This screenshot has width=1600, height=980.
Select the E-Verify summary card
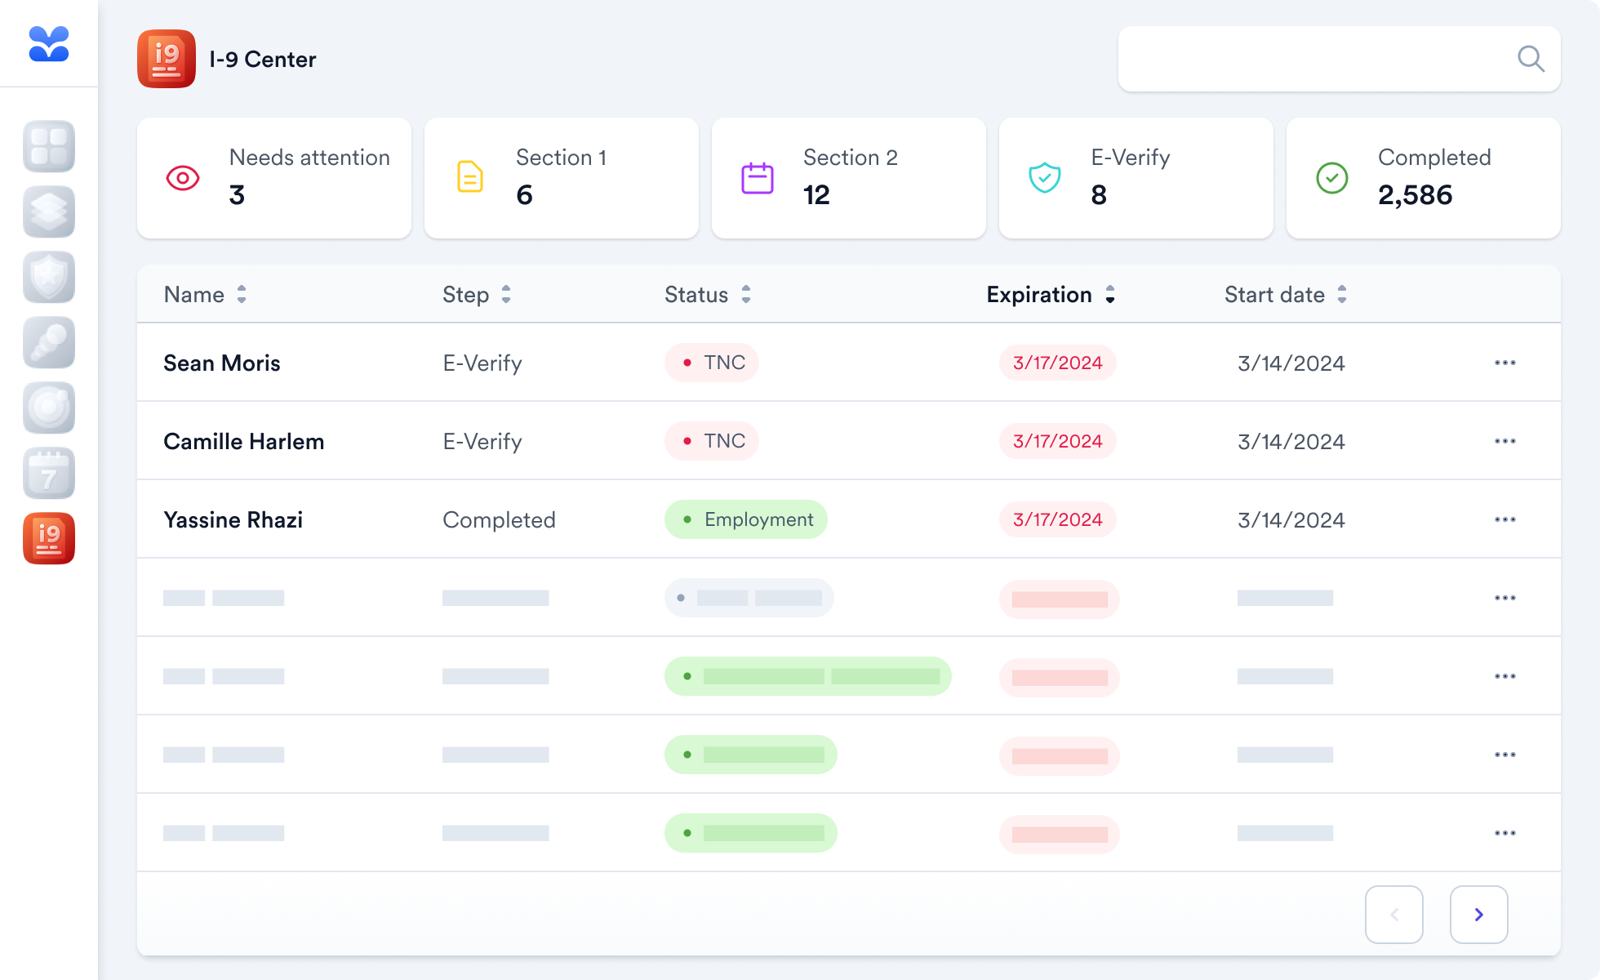click(1136, 178)
